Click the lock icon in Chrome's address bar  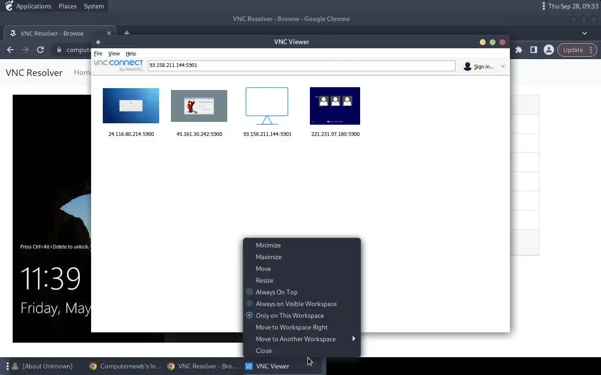coord(59,50)
